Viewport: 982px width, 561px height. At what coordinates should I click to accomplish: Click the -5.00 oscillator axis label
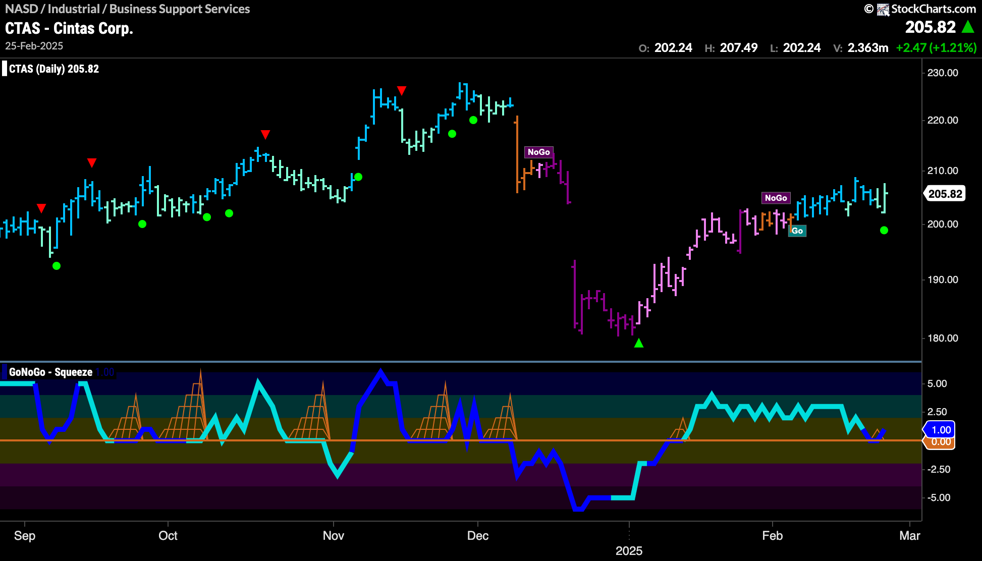pos(939,497)
